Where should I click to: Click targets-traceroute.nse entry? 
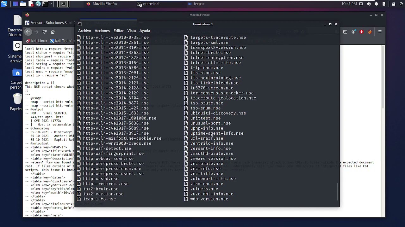coord(218,38)
